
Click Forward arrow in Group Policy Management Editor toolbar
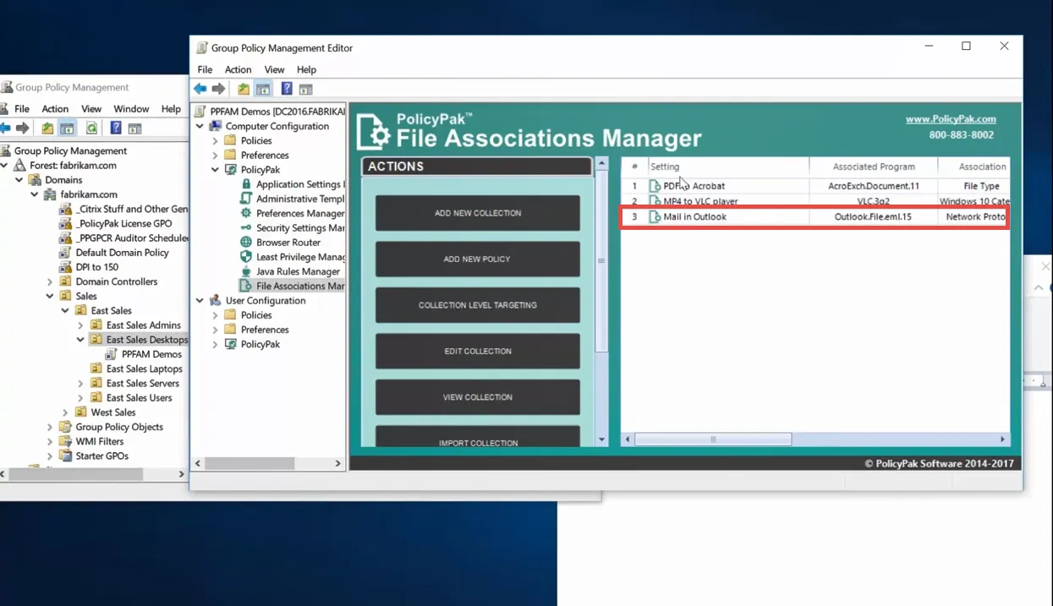pos(218,89)
